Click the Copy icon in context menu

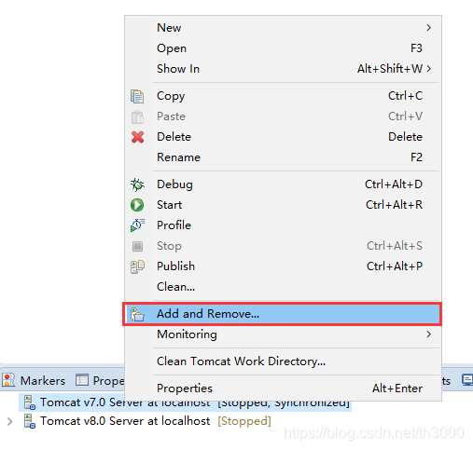pos(137,96)
